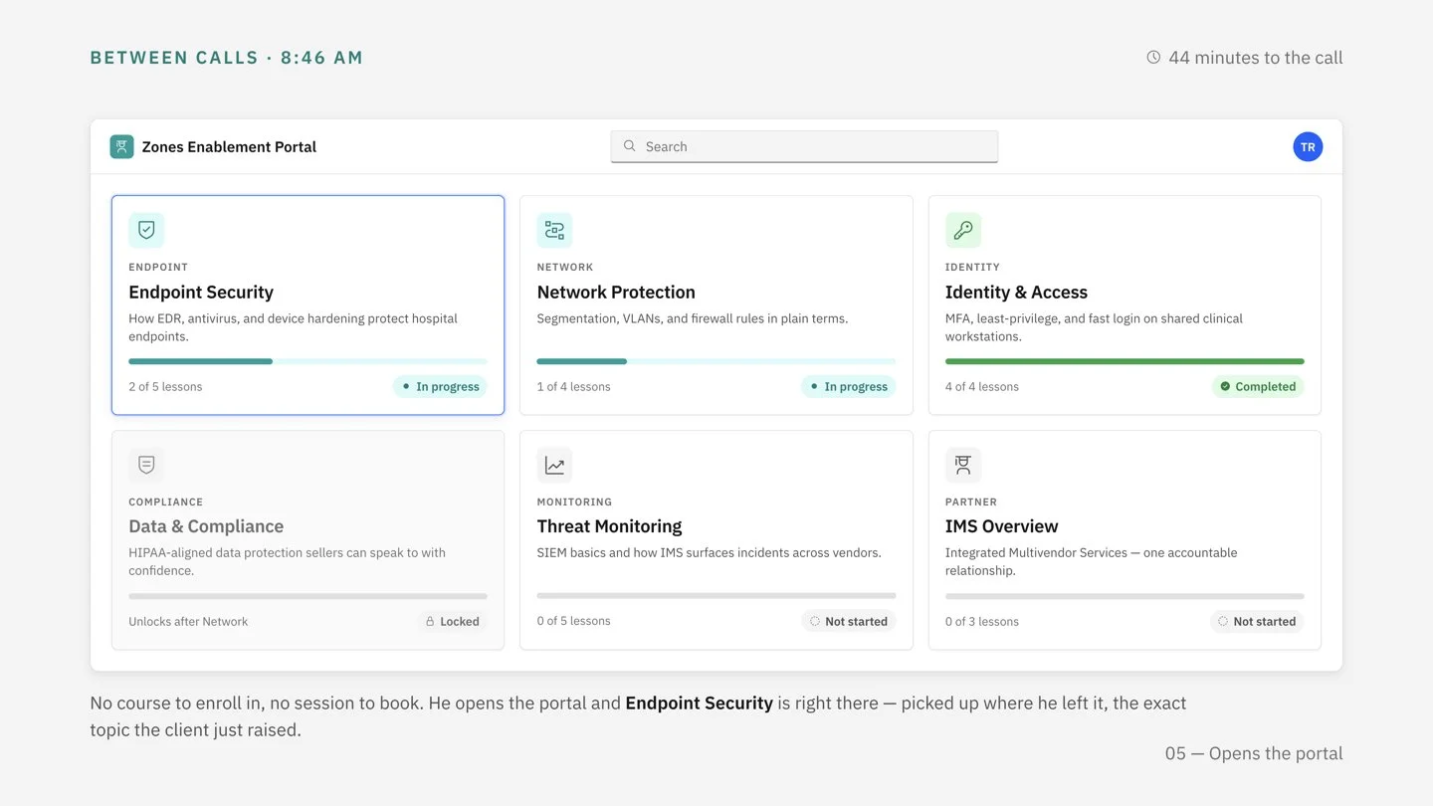Click Not started badge on Threat Monitoring
Image resolution: width=1433 pixels, height=806 pixels.
click(849, 621)
